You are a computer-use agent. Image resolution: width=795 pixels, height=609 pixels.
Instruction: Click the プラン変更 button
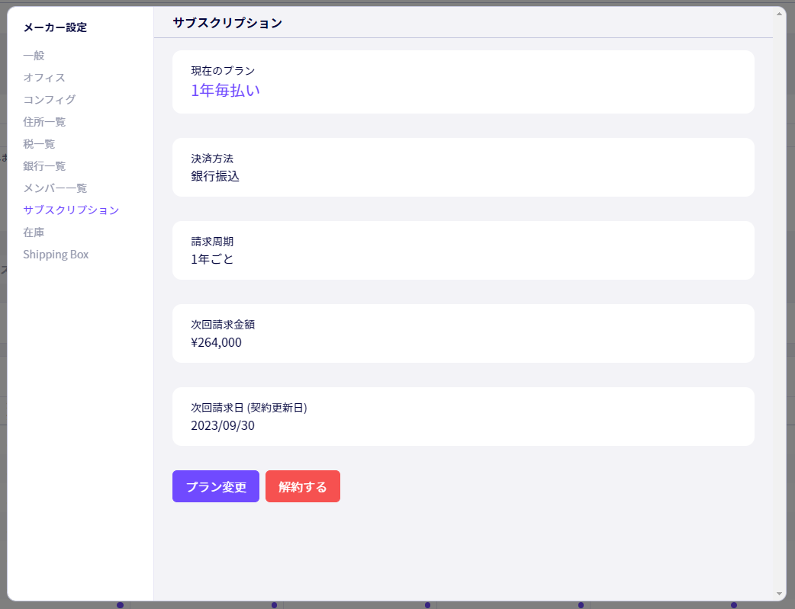(216, 486)
